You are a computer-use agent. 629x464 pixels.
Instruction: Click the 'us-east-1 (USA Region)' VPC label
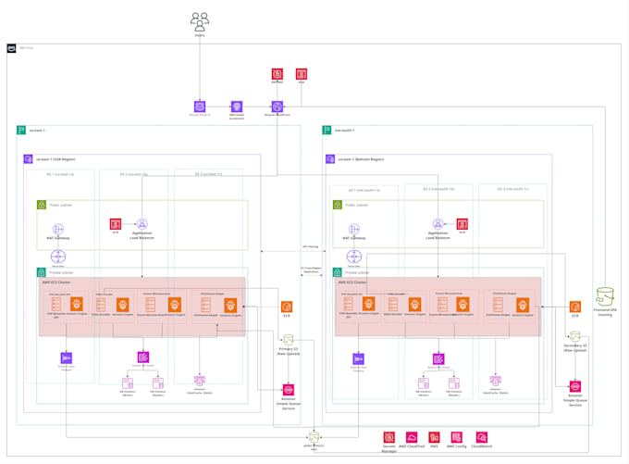point(55,159)
